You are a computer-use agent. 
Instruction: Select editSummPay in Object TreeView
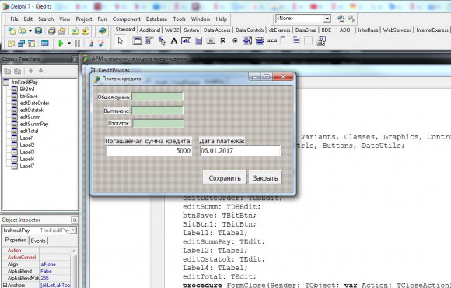click(34, 124)
